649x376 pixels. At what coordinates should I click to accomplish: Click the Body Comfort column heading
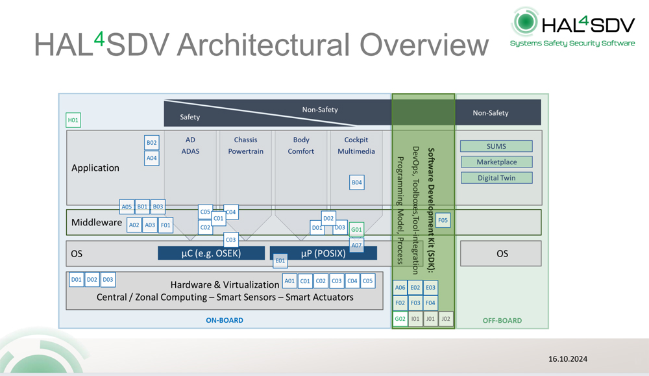(301, 145)
